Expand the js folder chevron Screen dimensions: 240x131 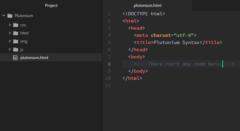point(10,49)
